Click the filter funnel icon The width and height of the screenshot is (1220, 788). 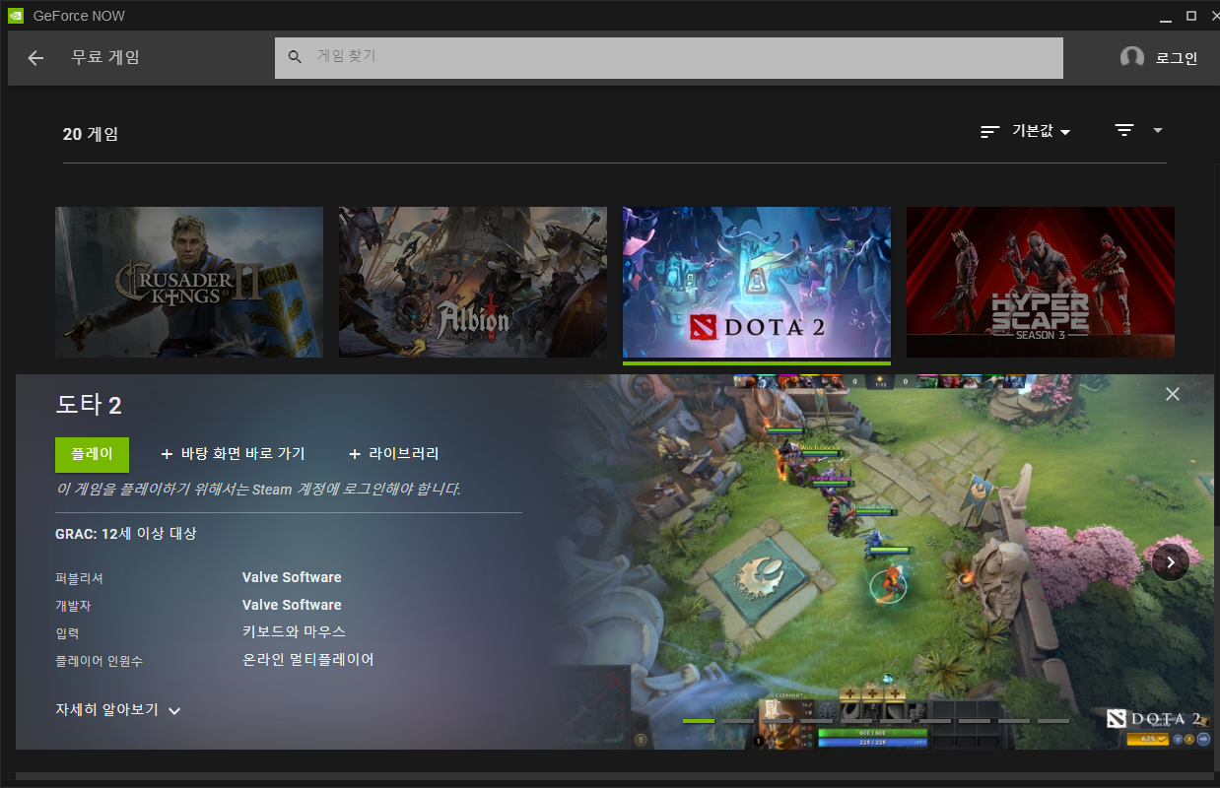[1124, 130]
